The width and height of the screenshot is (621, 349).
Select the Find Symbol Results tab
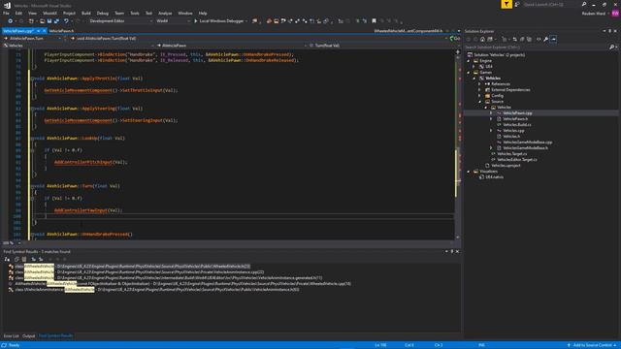click(56, 336)
